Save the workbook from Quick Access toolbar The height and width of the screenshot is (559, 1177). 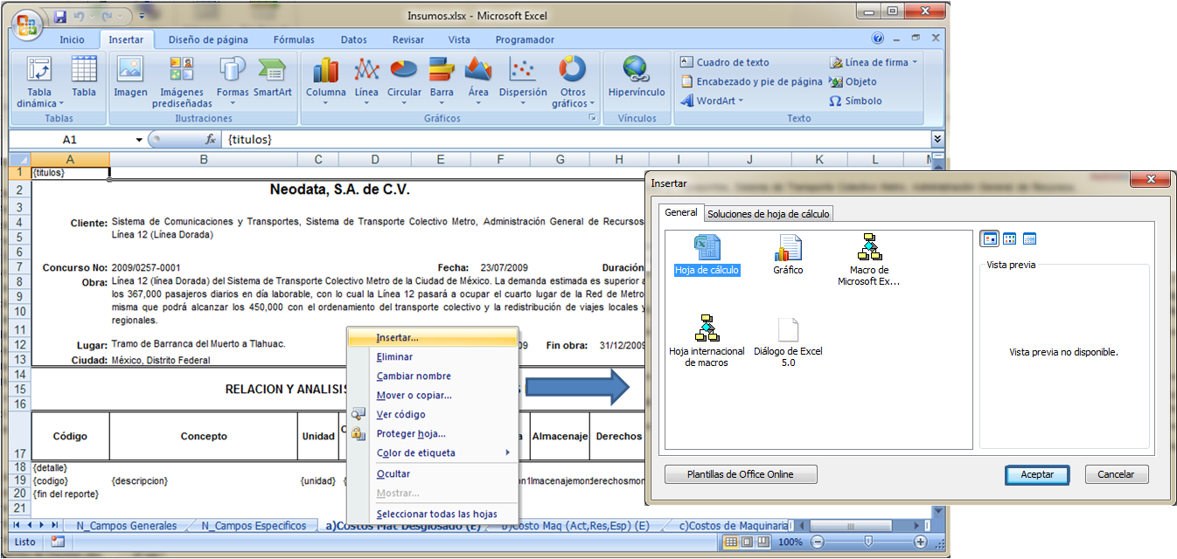[59, 17]
